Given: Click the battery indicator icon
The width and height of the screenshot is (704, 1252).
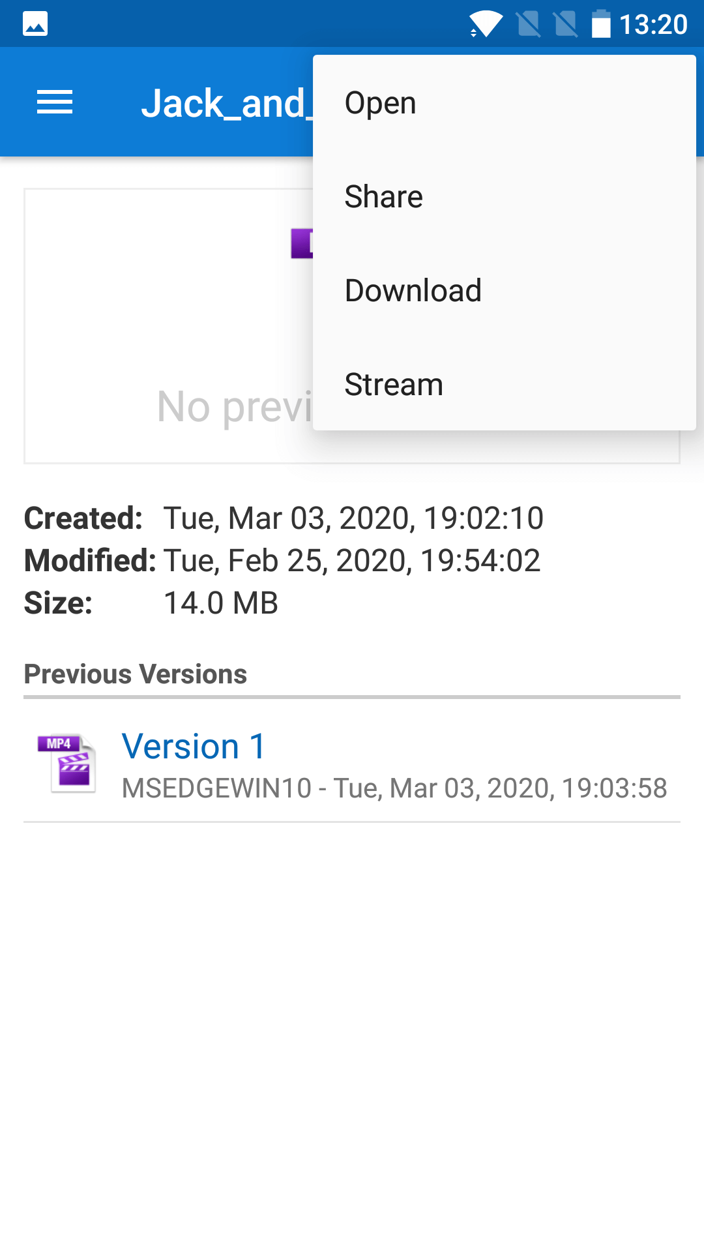Looking at the screenshot, I should point(601,25).
